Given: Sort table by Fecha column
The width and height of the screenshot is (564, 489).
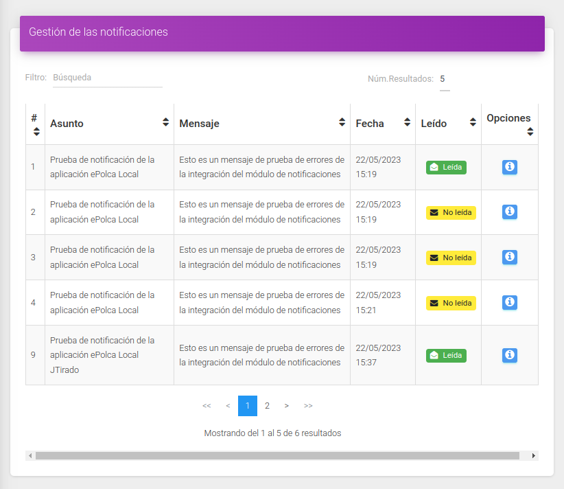Looking at the screenshot, I should [407, 122].
